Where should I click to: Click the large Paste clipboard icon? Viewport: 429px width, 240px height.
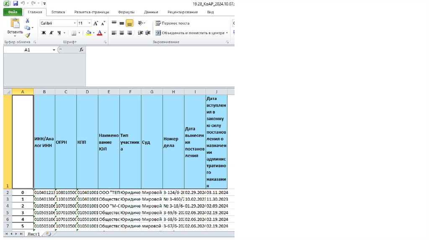(x=15, y=23)
